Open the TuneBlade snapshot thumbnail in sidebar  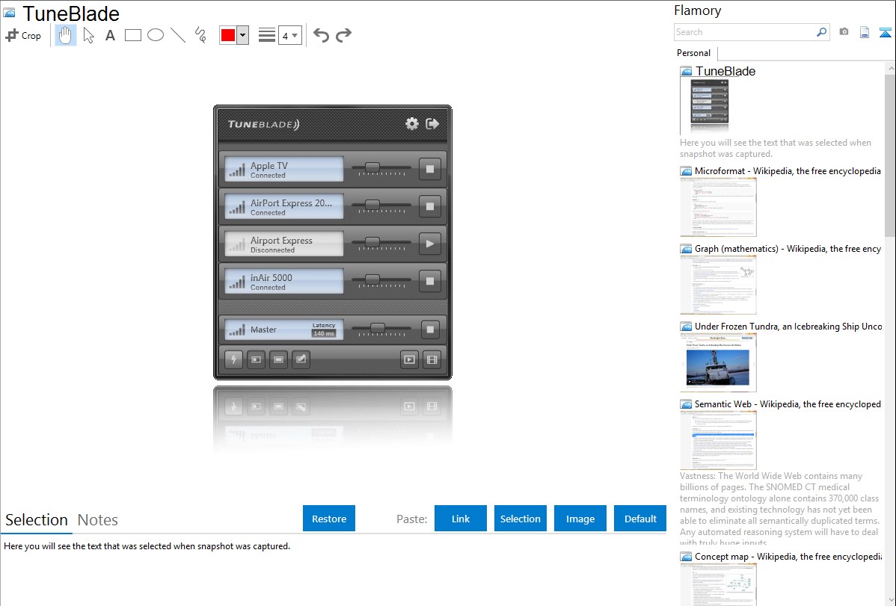click(710, 105)
